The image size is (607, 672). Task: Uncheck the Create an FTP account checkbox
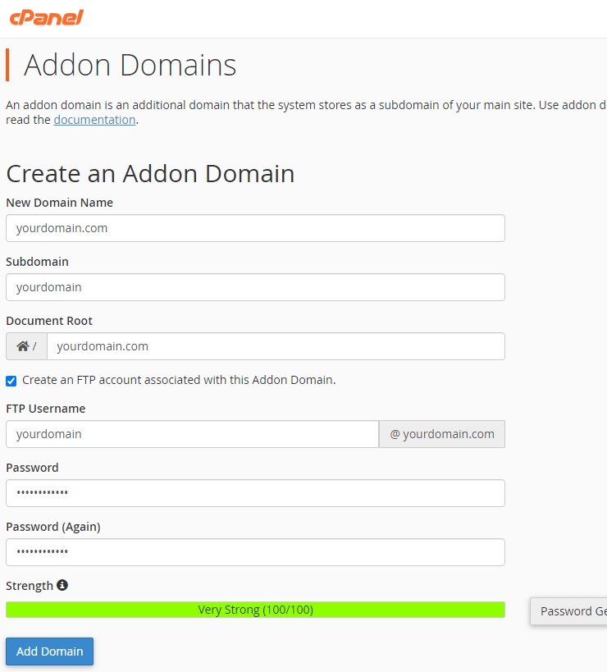(x=11, y=380)
